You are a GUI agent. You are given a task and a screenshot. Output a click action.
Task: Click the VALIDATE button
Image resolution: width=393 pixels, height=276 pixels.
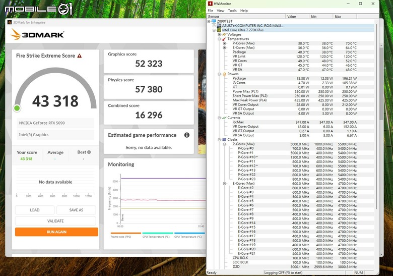pos(55,221)
